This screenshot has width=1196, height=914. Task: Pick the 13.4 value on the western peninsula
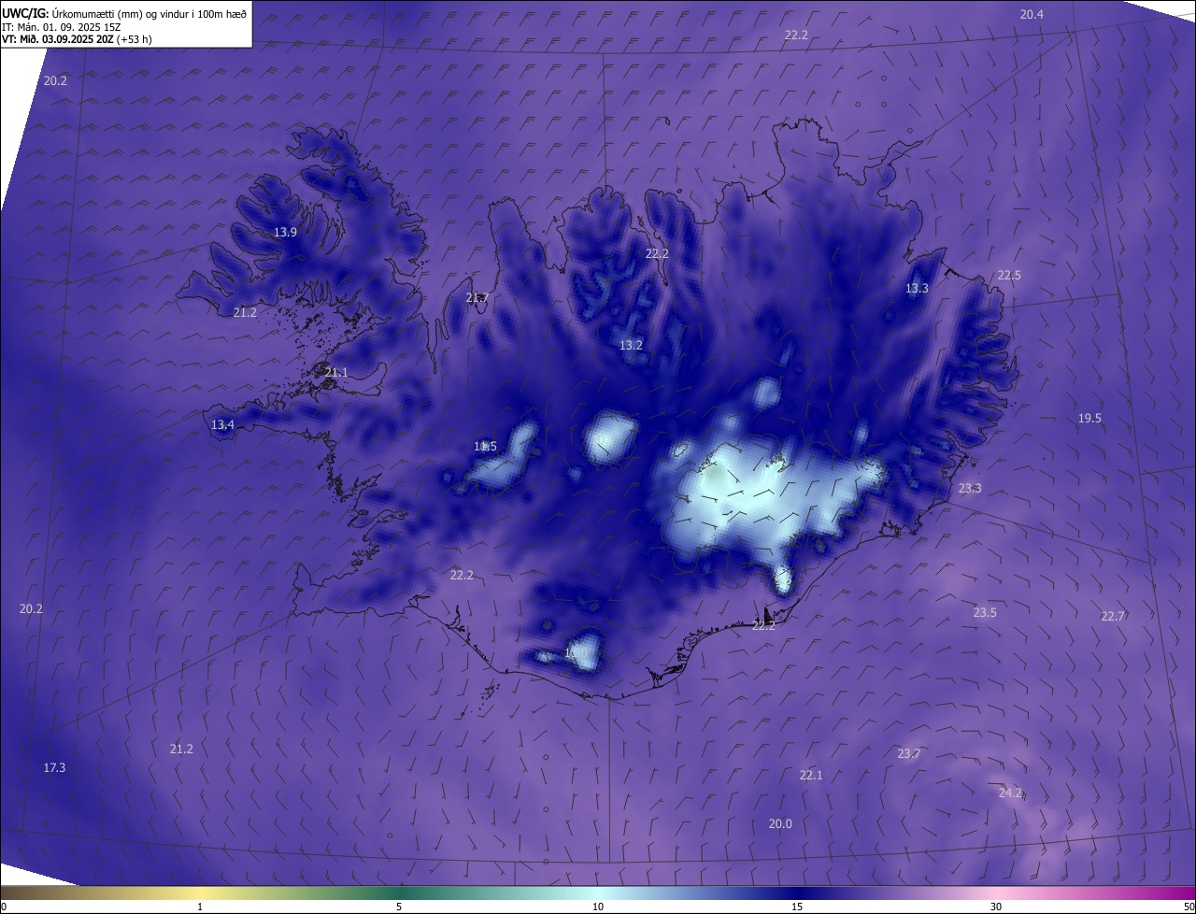tap(222, 425)
